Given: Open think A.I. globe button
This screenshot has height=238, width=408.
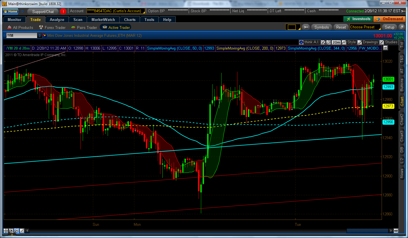Looking at the screenshot, I should click(x=309, y=42).
